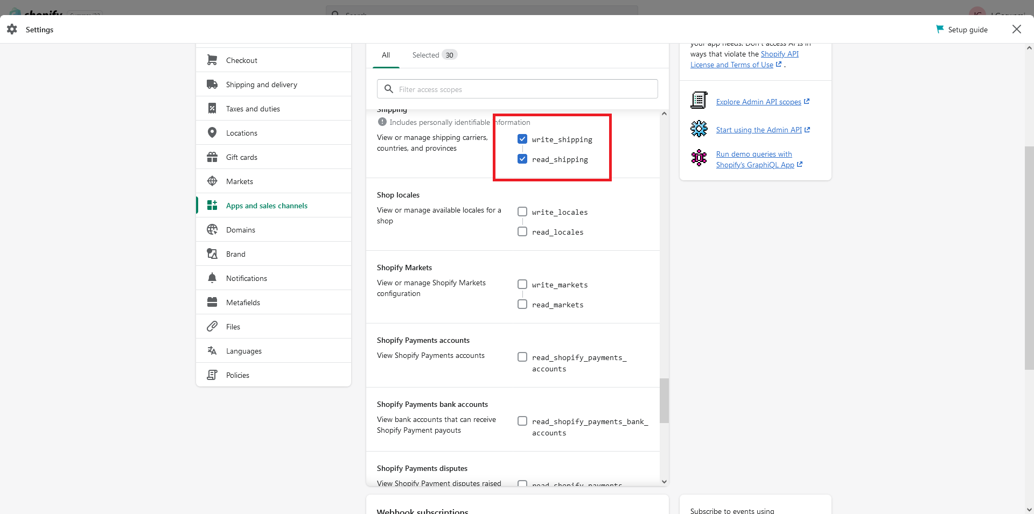
Task: Click the Explore Admin API scopes document icon
Action: [x=699, y=100]
